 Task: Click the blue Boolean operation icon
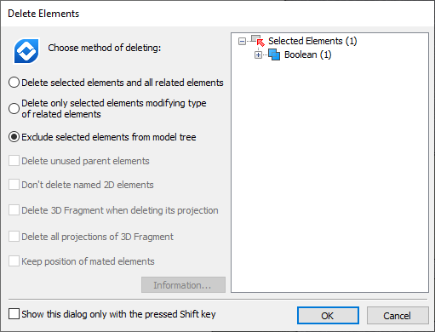pos(274,54)
